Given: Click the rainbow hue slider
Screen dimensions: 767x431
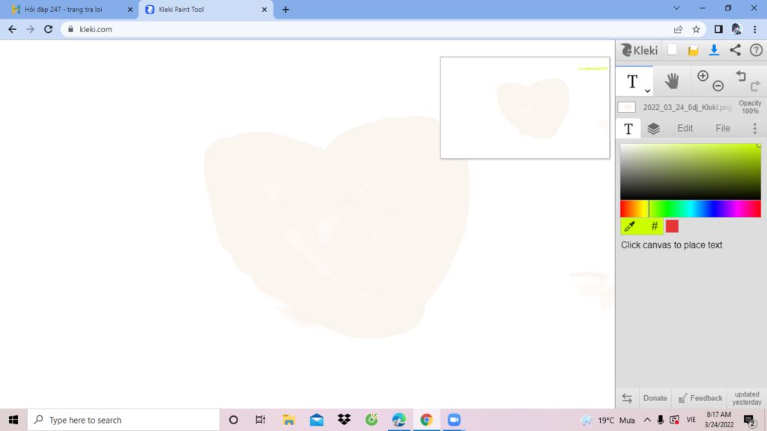Looking at the screenshot, I should pyautogui.click(x=690, y=209).
